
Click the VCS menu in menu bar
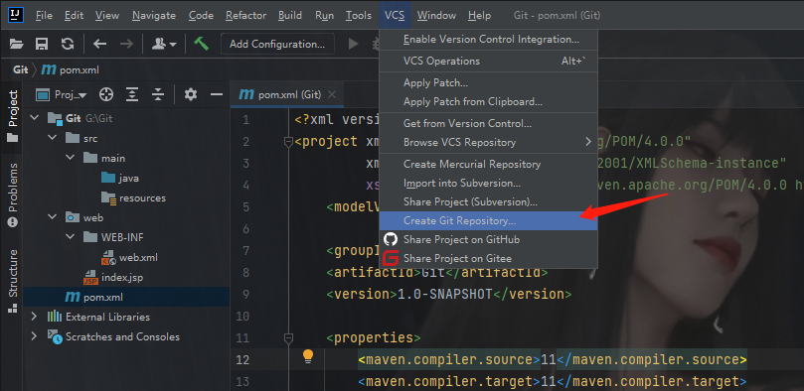pos(395,15)
